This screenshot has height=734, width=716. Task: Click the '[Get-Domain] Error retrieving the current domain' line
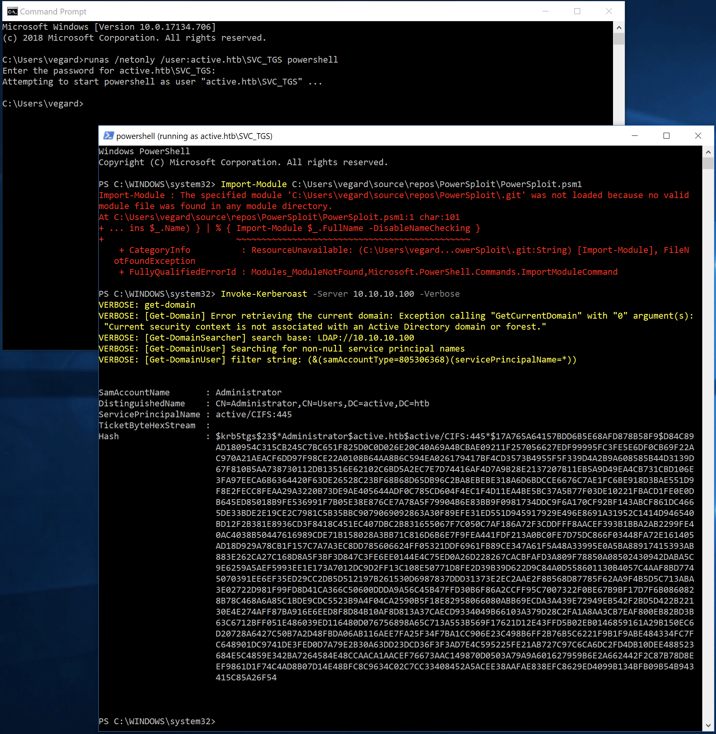[396, 316]
